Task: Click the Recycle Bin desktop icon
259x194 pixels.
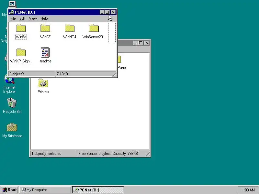Action: (x=12, y=103)
